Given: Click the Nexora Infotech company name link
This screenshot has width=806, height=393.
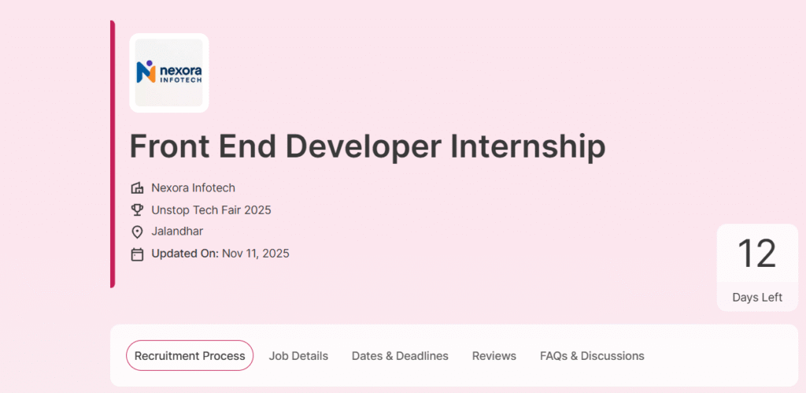Looking at the screenshot, I should (193, 188).
